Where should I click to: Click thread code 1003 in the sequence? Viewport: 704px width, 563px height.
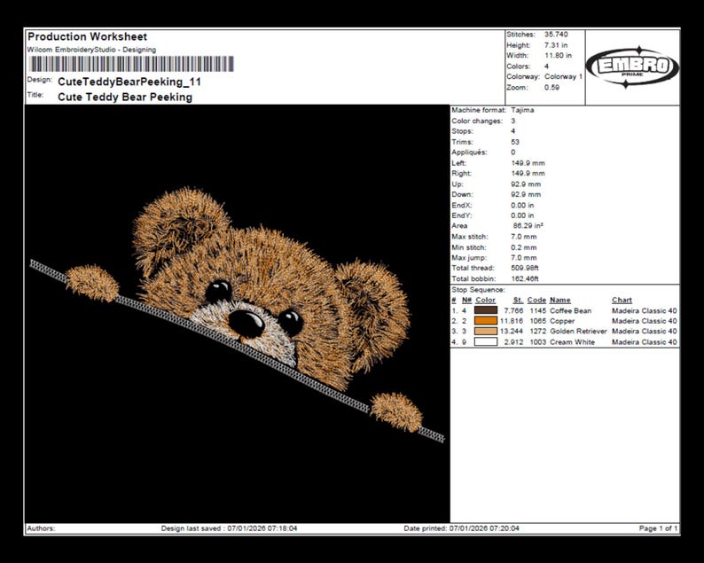click(x=537, y=342)
